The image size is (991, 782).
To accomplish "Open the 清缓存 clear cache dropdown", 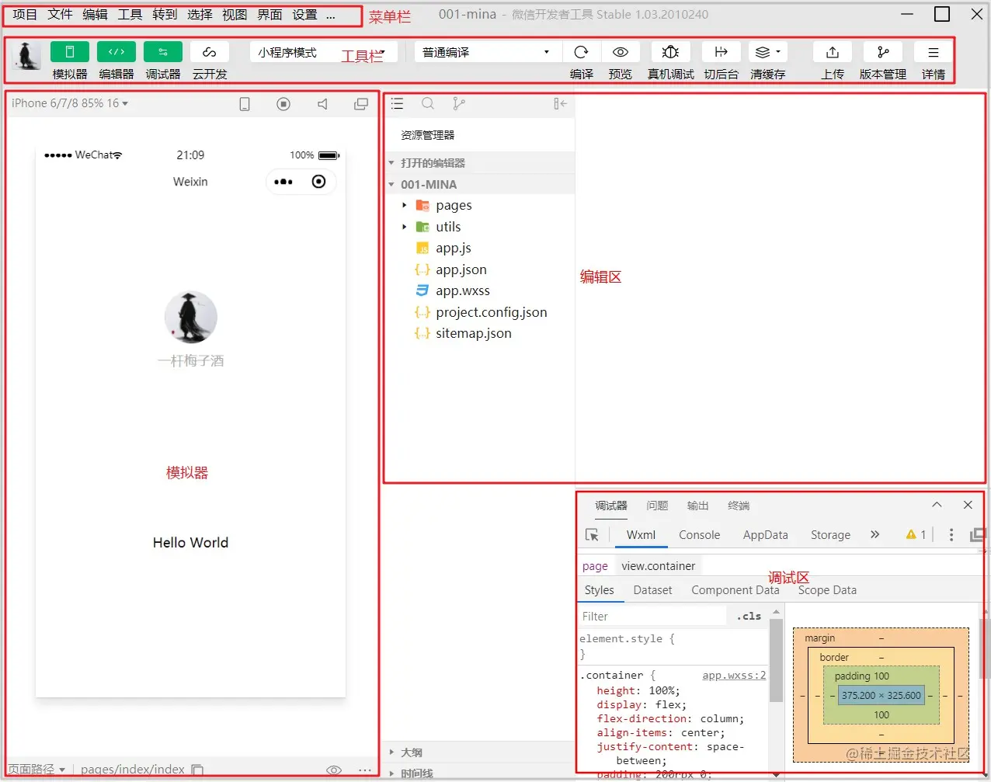I will (767, 52).
